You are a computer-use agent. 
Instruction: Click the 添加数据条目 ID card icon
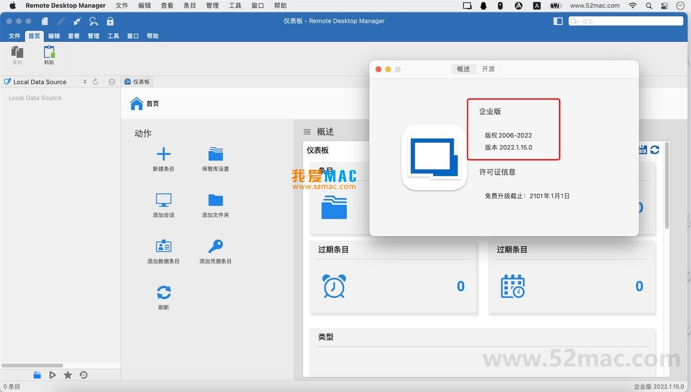coord(163,246)
